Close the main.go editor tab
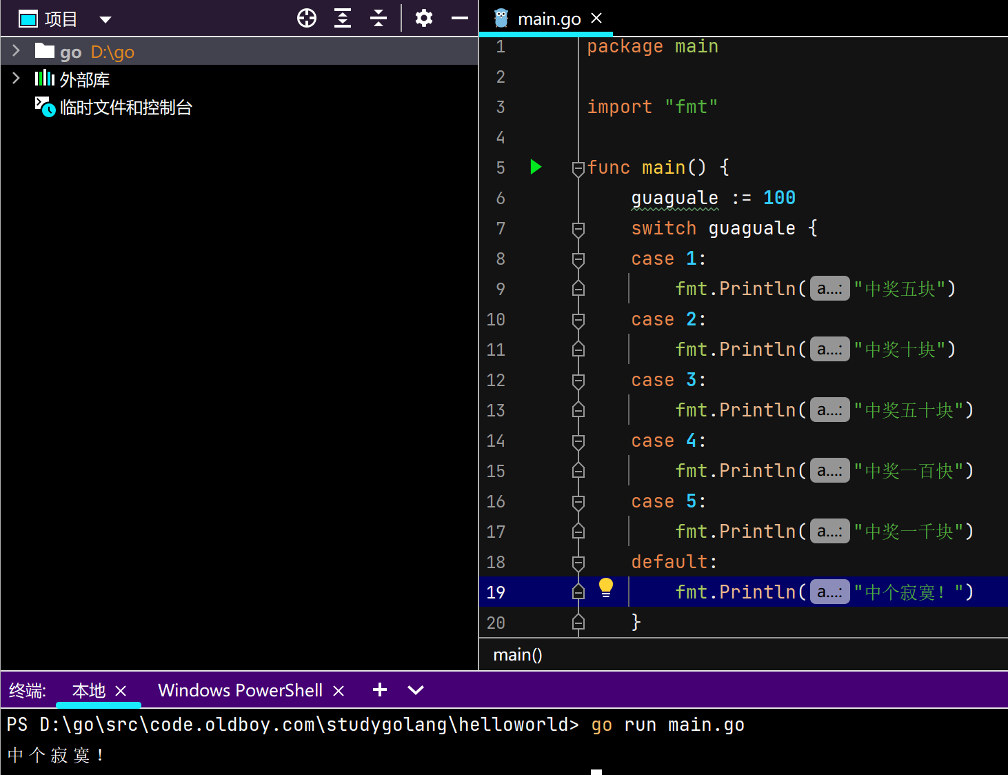The width and height of the screenshot is (1008, 775). coord(596,18)
